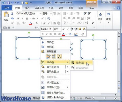Select the right rounded rectangle shape
This screenshot has width=122, height=102.
[93, 49]
